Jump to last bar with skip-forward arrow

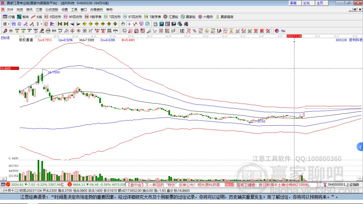point(66,24)
